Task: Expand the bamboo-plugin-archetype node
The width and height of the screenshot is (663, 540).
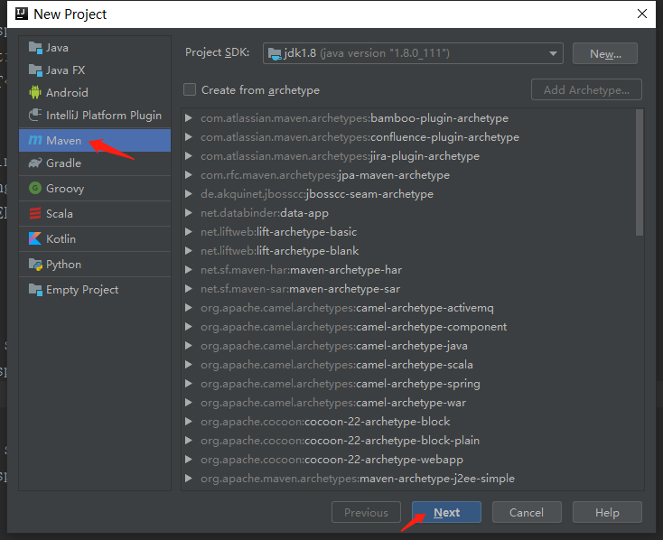Action: pos(189,118)
